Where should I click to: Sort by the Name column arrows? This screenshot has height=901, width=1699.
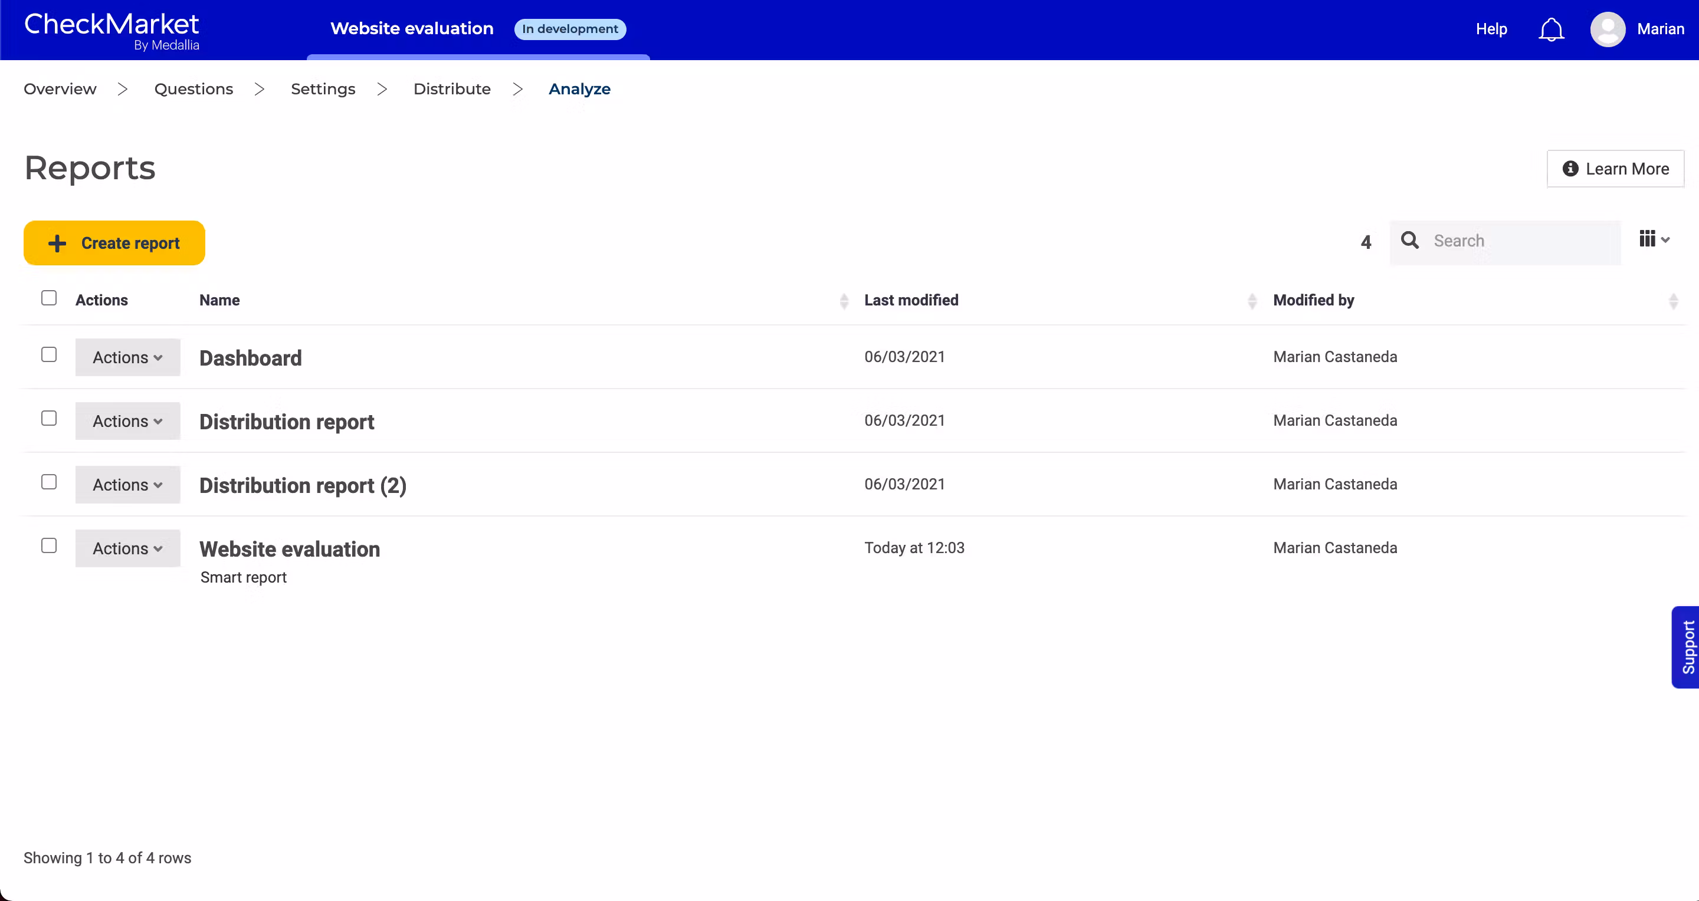[x=844, y=301]
